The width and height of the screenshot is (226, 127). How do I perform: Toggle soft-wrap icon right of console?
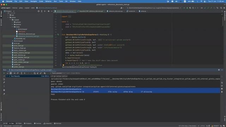[x=222, y=83]
